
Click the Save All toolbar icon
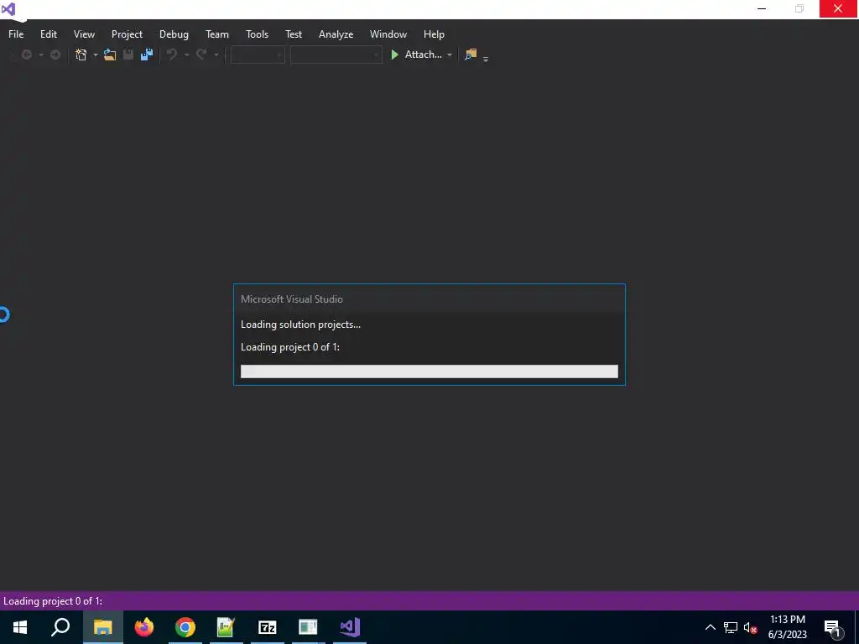tap(146, 55)
